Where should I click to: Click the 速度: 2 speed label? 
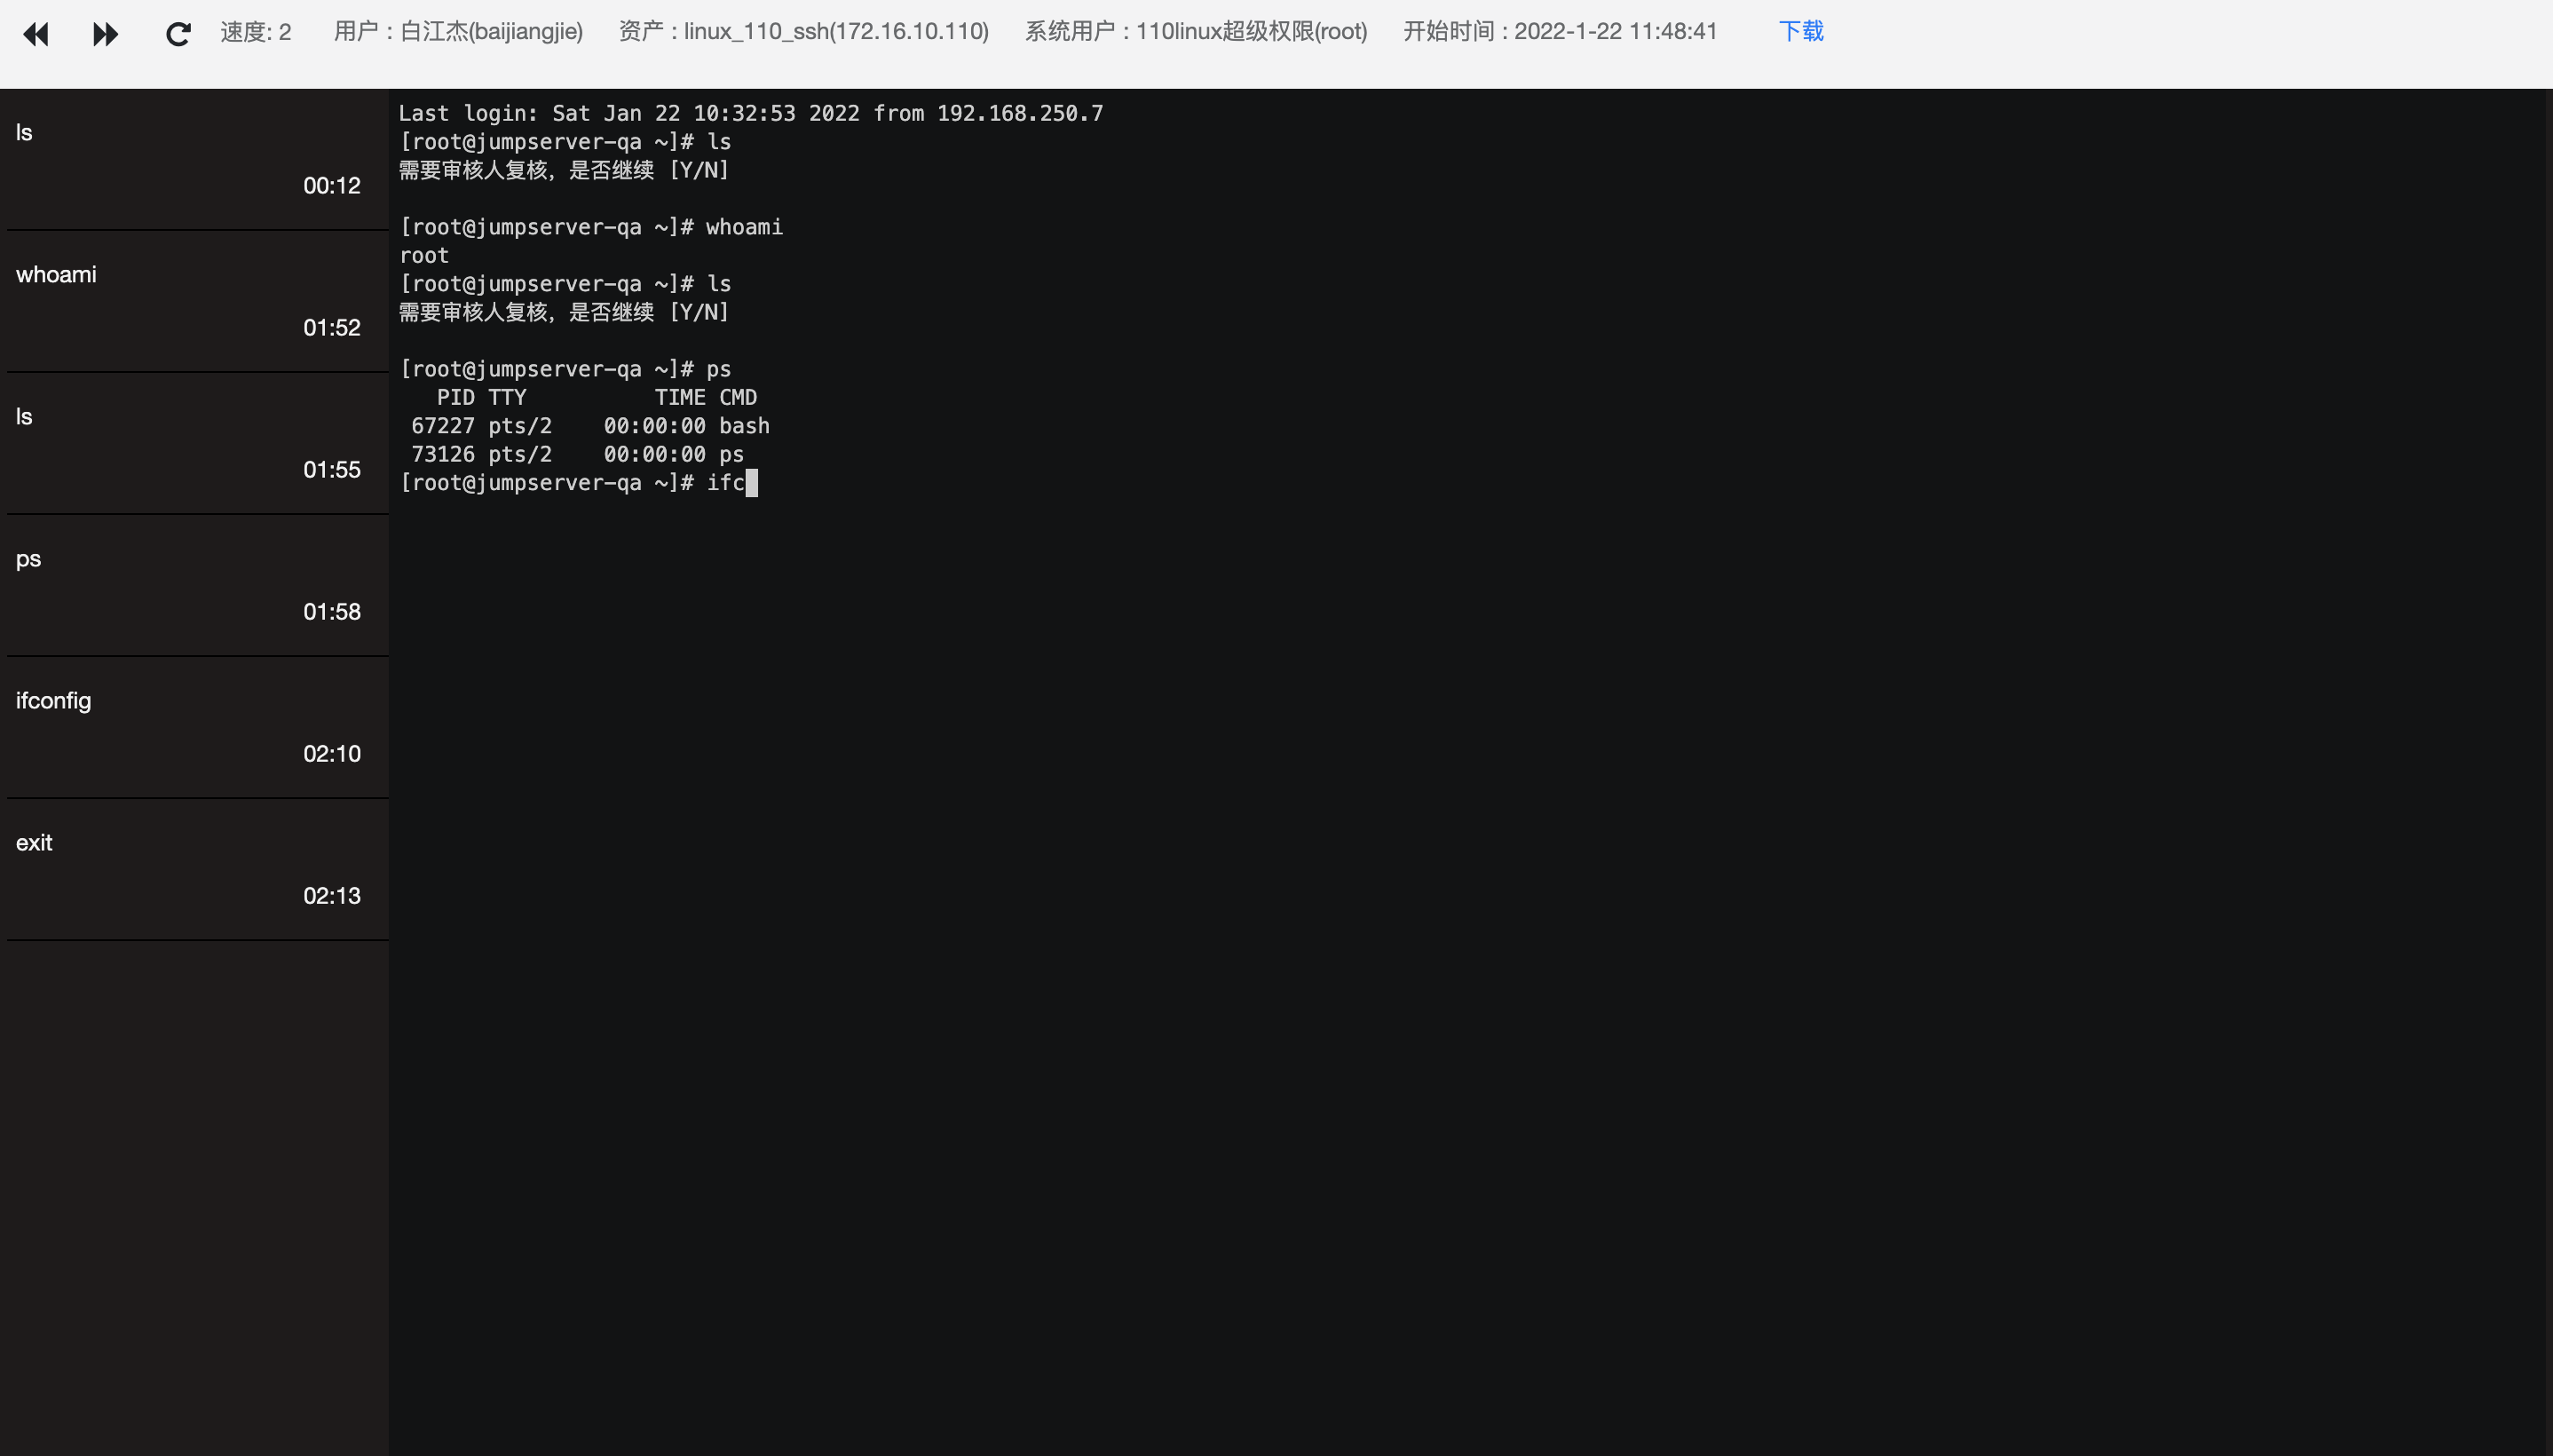(256, 32)
